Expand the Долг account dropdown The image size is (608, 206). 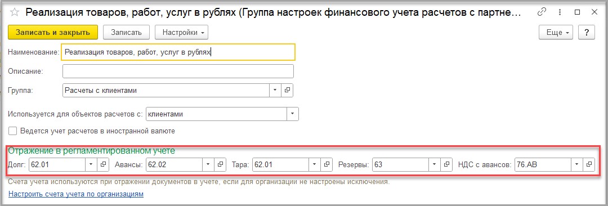[x=91, y=164]
